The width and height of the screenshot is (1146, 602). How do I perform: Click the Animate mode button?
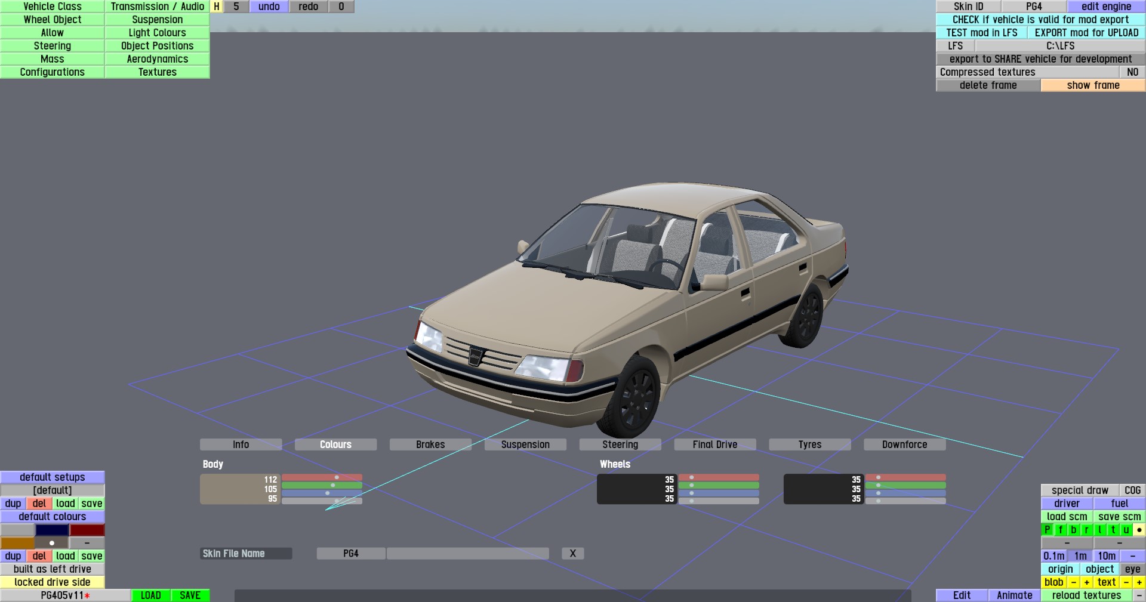click(1015, 595)
